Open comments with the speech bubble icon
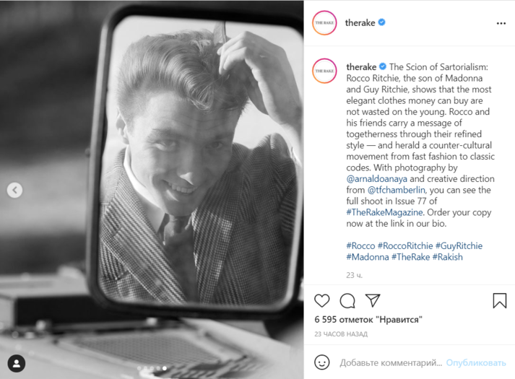 click(x=347, y=301)
